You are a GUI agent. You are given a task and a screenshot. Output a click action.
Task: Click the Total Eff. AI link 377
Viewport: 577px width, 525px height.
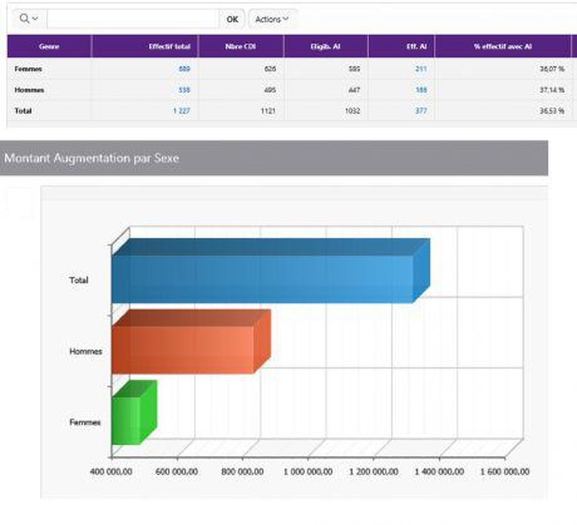[x=419, y=111]
